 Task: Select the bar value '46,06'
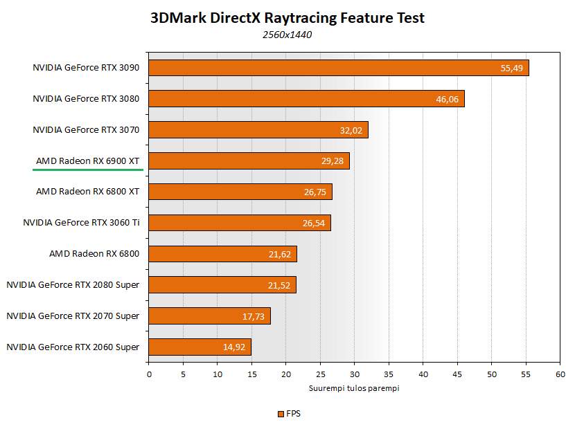(x=447, y=99)
